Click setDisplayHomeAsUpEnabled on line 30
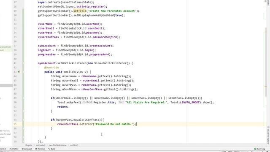Screen dimensions: 270x152 point(94,15)
